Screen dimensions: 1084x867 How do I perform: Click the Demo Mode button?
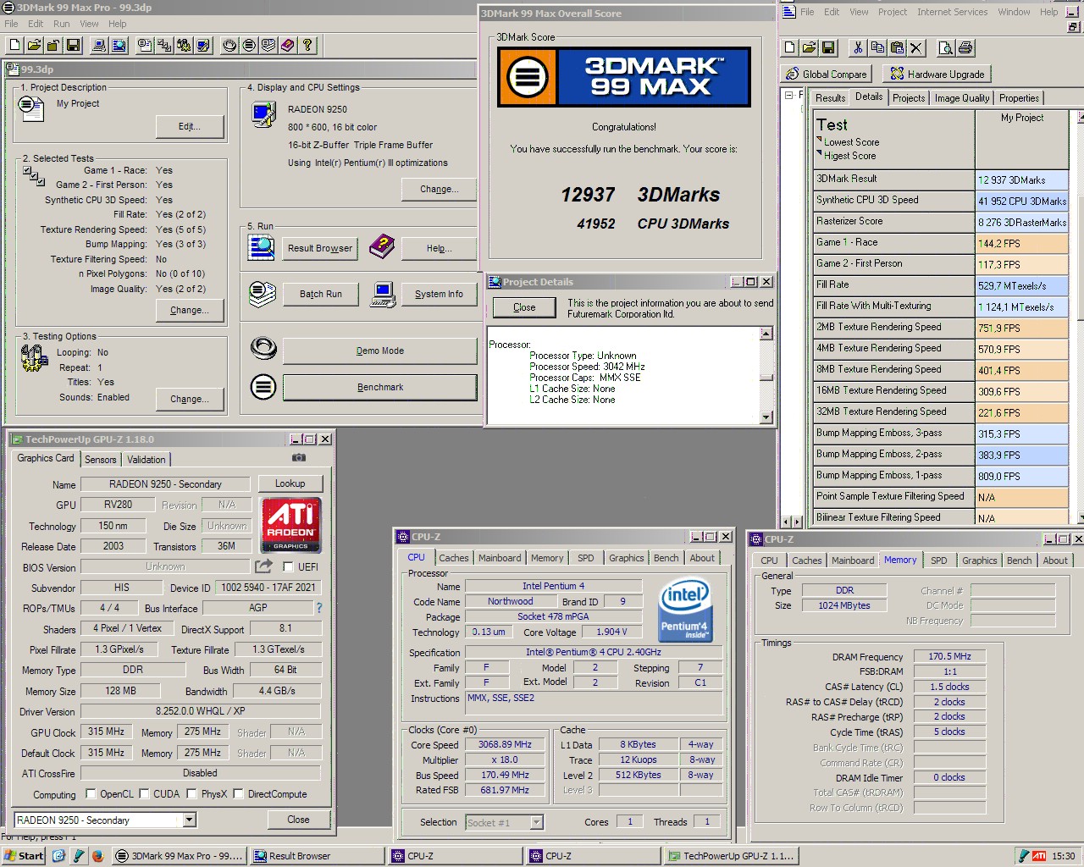tap(380, 351)
